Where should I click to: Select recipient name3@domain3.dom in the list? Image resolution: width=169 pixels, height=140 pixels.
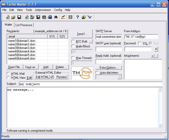click(22, 48)
